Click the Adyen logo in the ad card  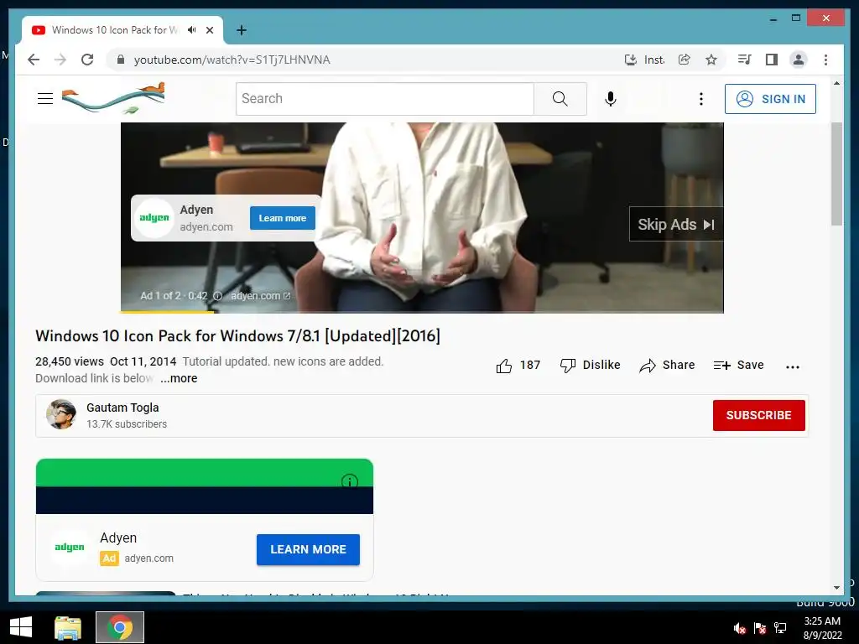[x=70, y=547]
